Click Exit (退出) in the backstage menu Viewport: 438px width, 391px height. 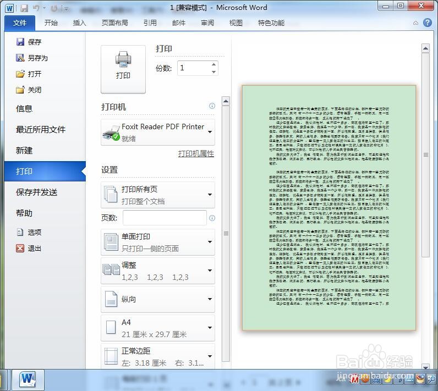coord(29,248)
